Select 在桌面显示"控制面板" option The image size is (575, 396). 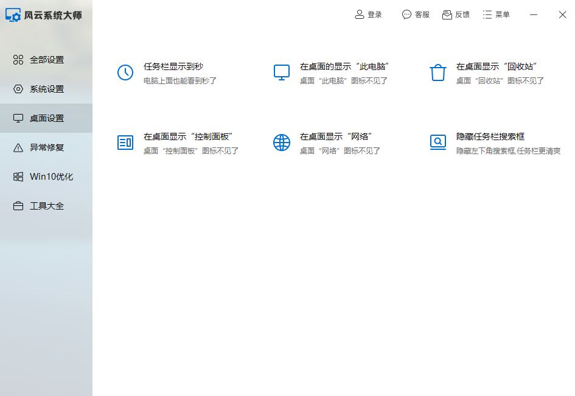pyautogui.click(x=188, y=136)
